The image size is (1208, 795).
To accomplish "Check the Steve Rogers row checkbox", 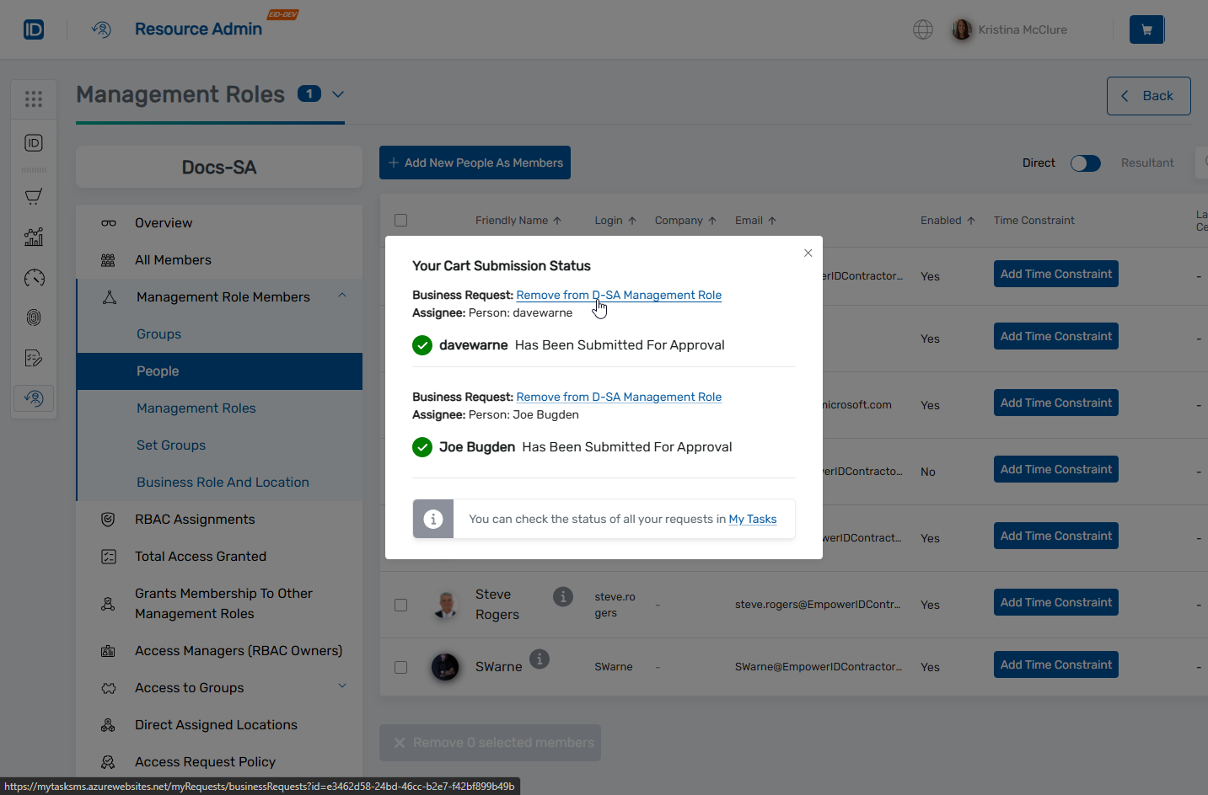I will (401, 605).
